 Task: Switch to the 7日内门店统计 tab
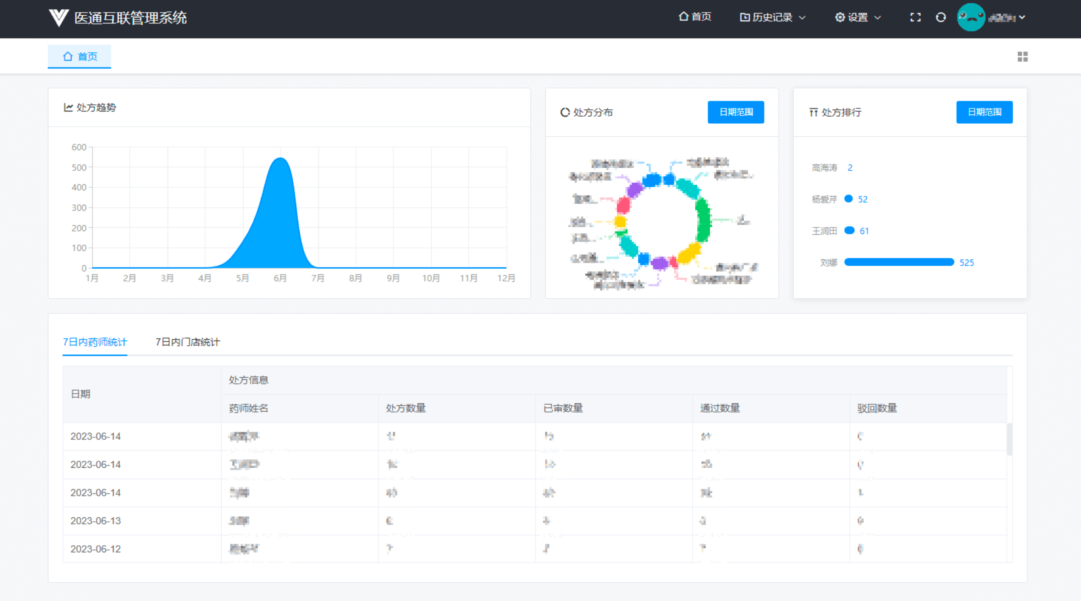[x=188, y=342]
